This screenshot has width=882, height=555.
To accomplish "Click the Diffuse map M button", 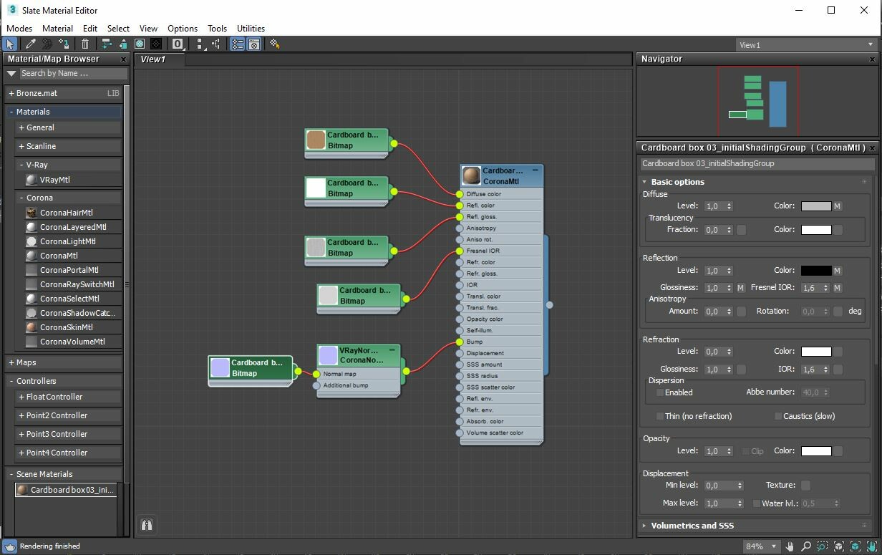I will click(837, 206).
